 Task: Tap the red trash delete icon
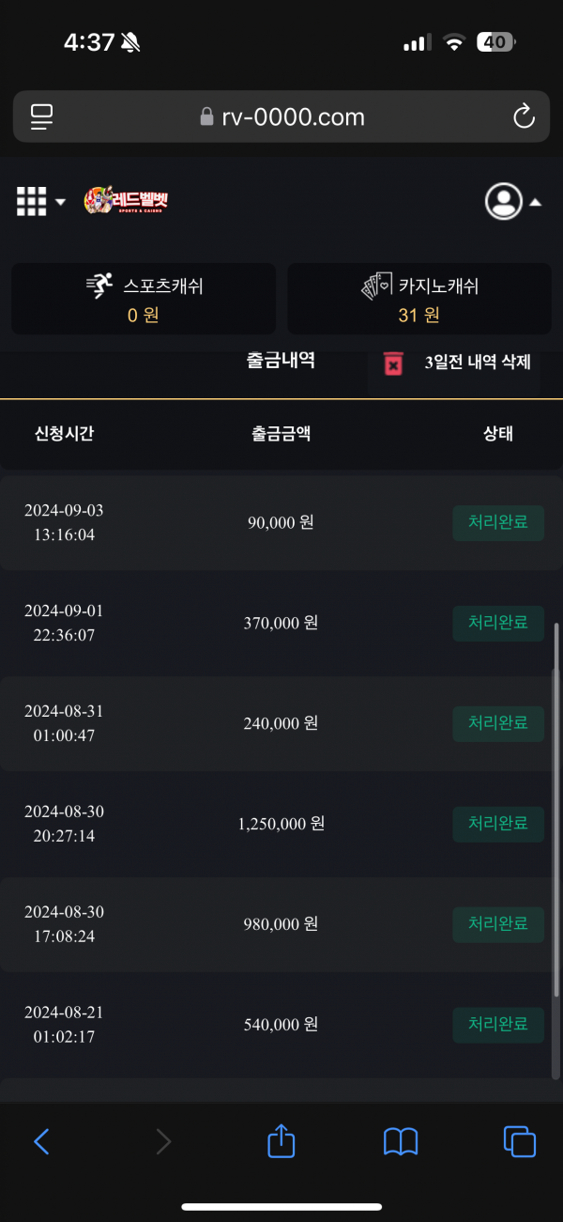pyautogui.click(x=393, y=364)
